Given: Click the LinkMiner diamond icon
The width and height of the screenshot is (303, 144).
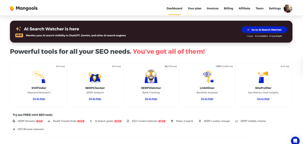Looking at the screenshot, I should coord(207,76).
